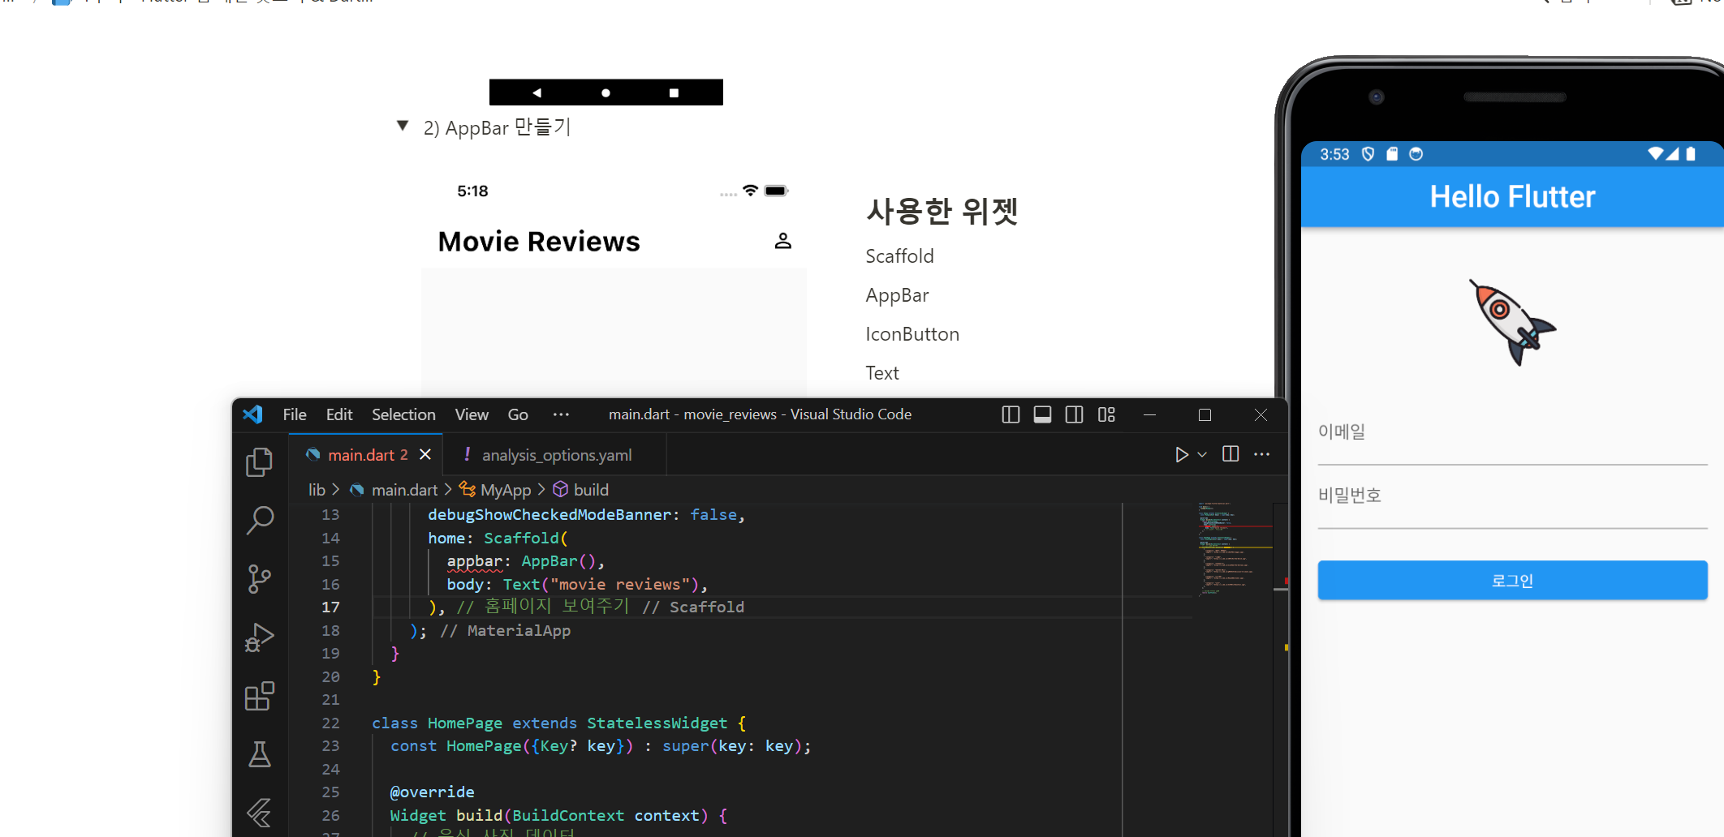
Task: Open the File menu
Action: [295, 414]
